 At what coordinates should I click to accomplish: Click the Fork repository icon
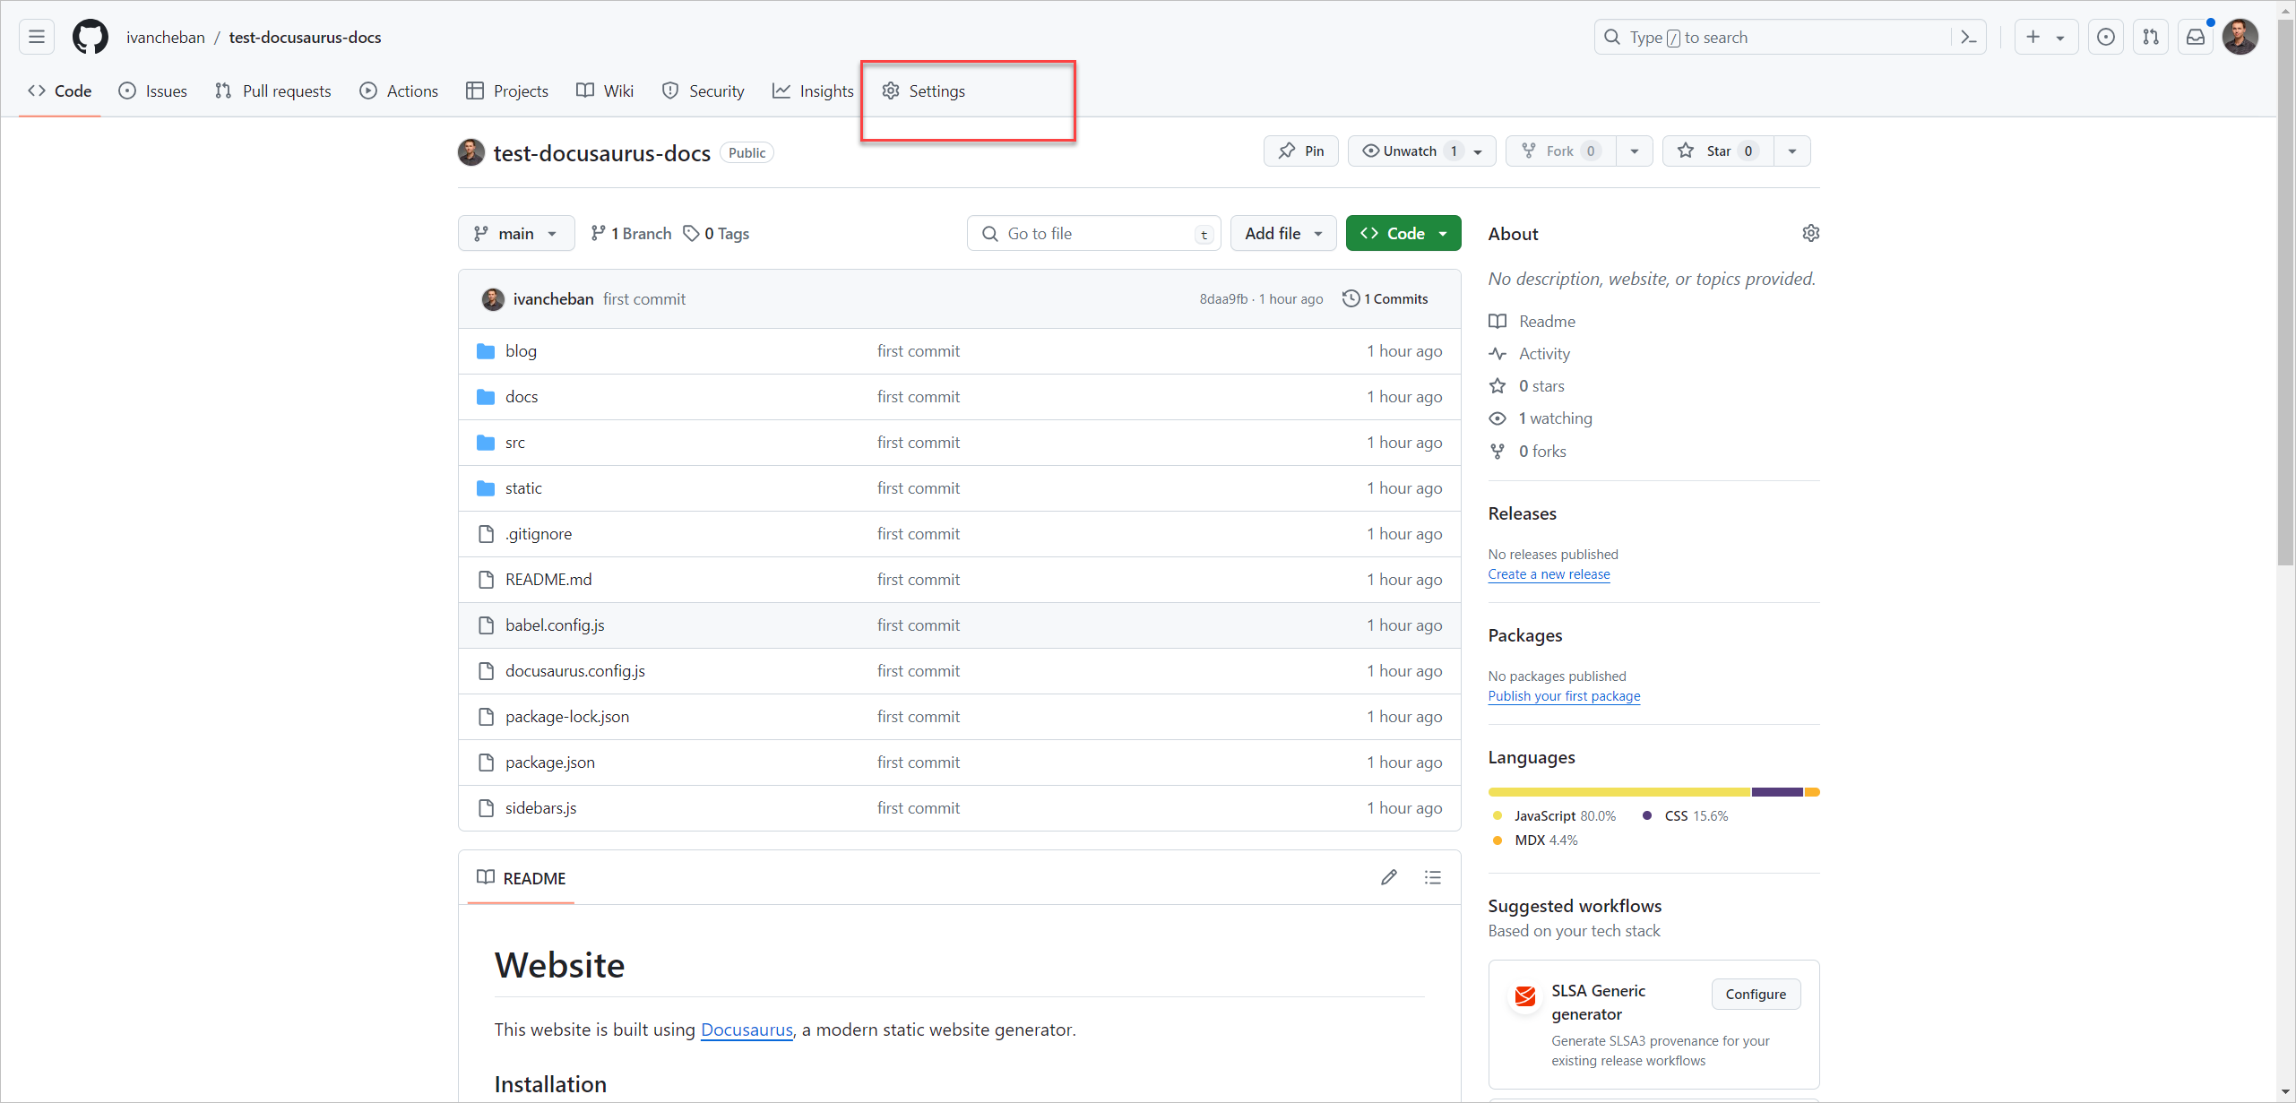point(1529,151)
